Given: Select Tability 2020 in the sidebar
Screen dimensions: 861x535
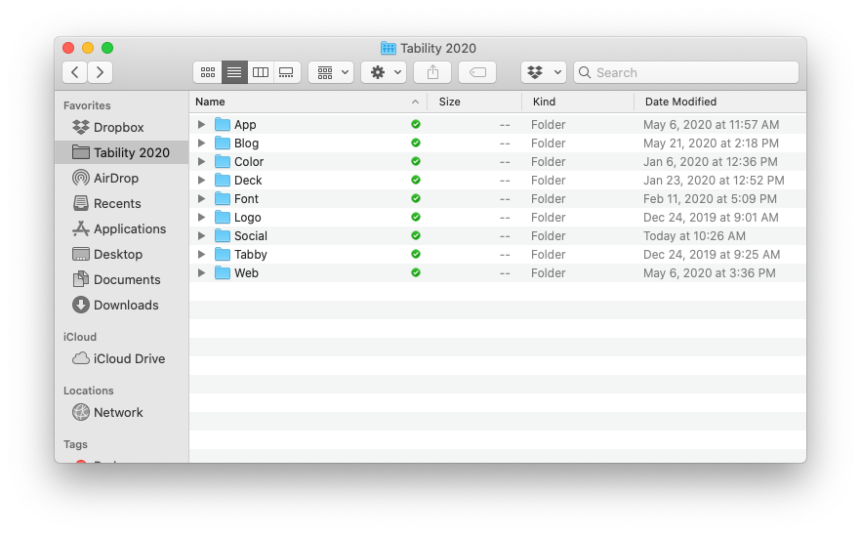Looking at the screenshot, I should pyautogui.click(x=122, y=152).
